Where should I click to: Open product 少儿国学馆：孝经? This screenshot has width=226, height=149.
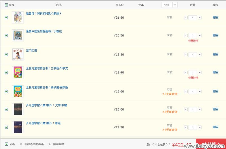43,123
